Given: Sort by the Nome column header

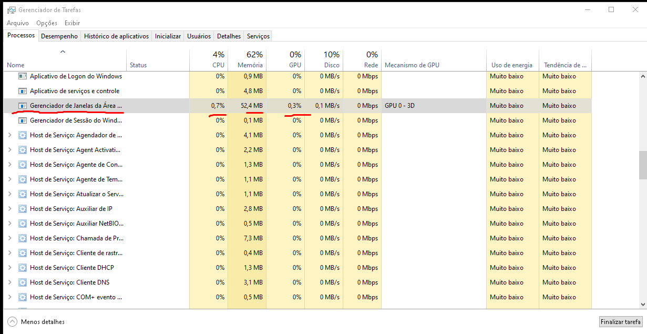Looking at the screenshot, I should [65, 60].
